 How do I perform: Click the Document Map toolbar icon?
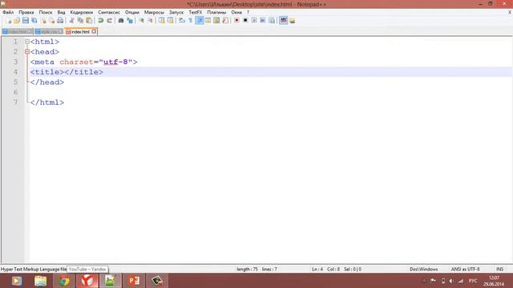pos(216,21)
